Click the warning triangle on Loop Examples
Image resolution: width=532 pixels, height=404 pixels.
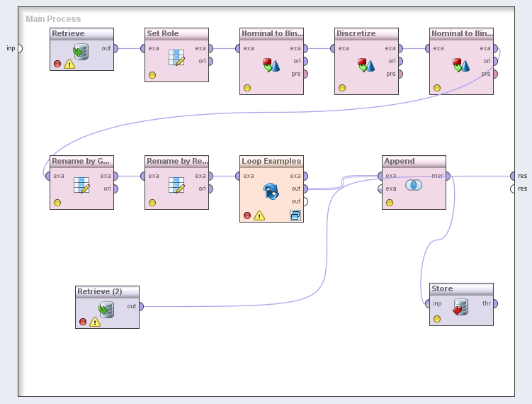coord(259,215)
